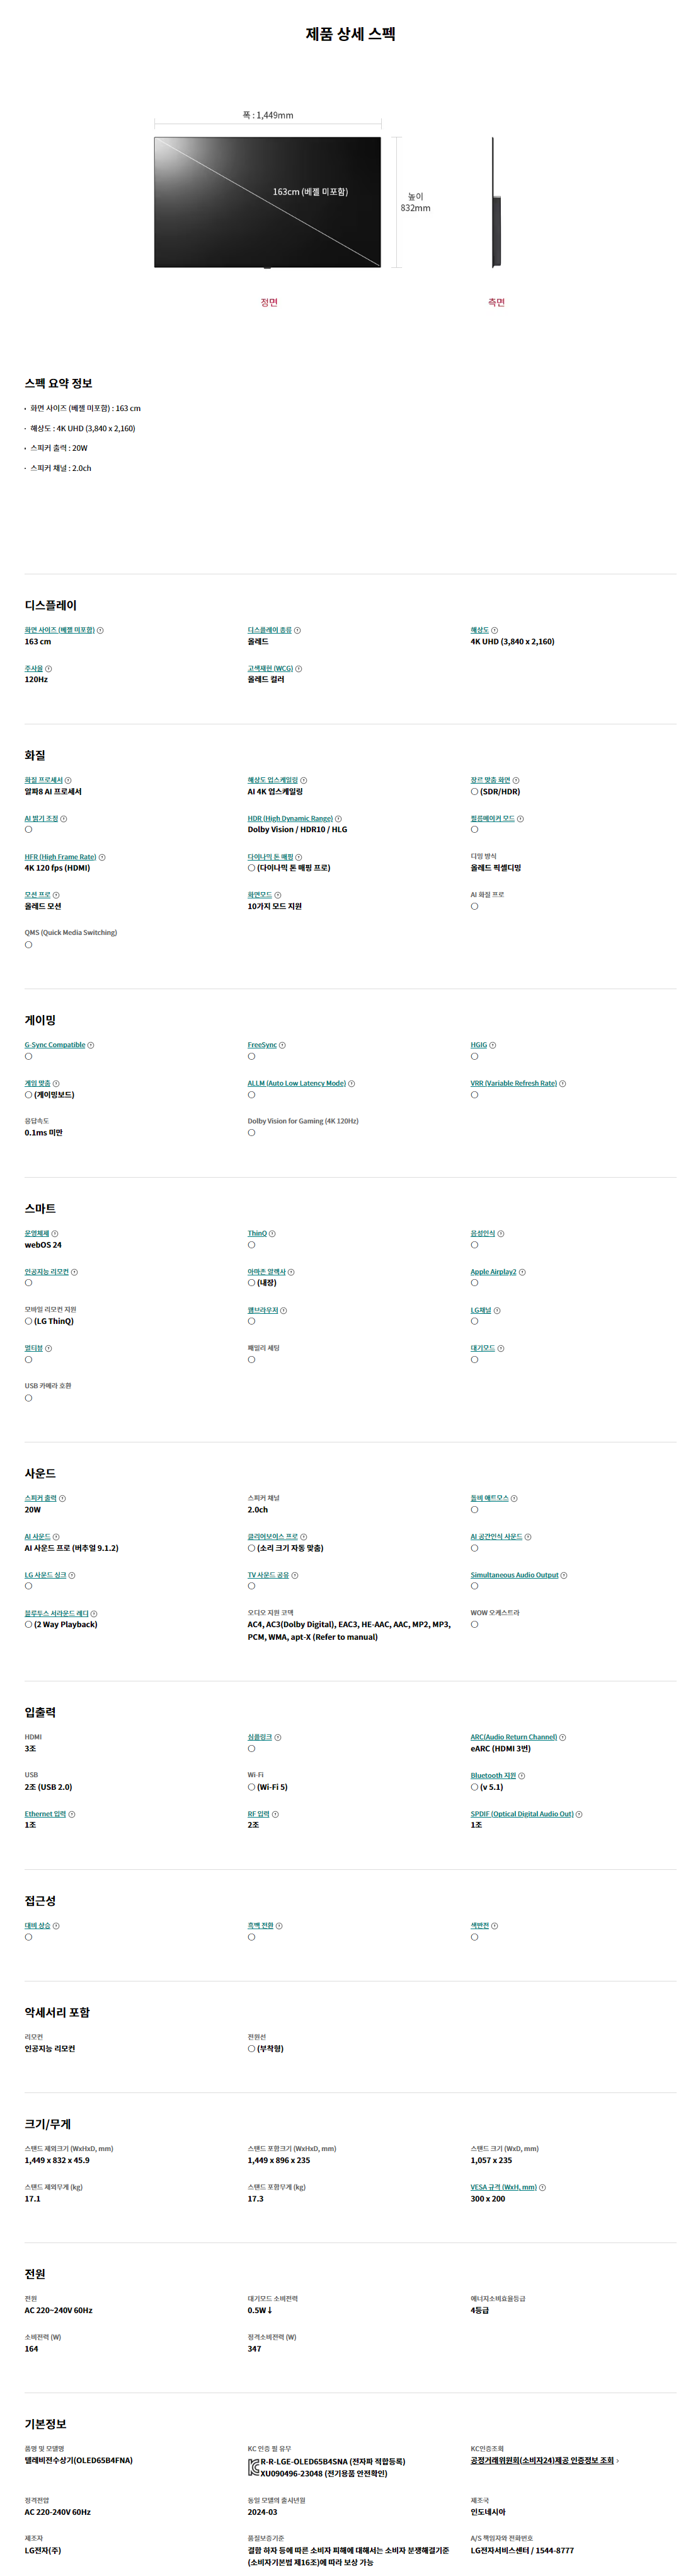Click the ALLM (Auto Low Latency Mode) link

pos(297,1083)
